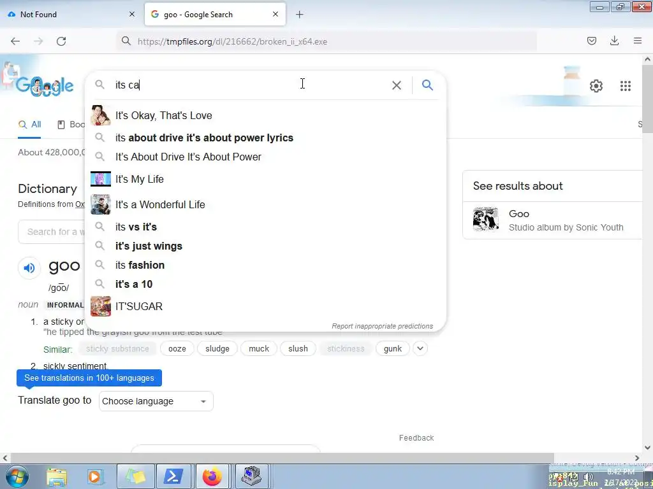Click the horizontal scrollbar left arrow
653x489 pixels.
pos(5,458)
